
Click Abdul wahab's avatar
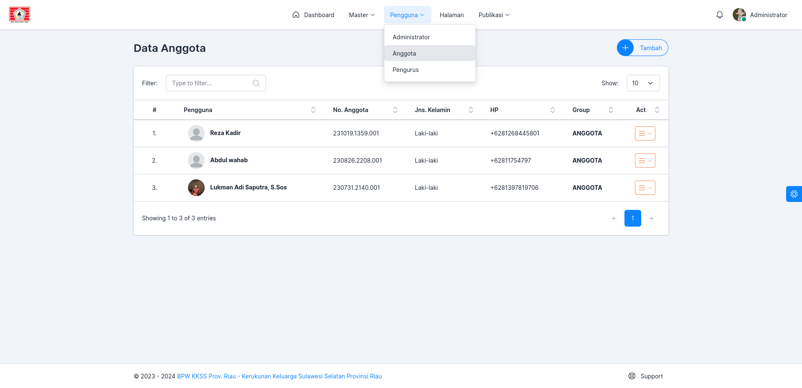pyautogui.click(x=196, y=161)
